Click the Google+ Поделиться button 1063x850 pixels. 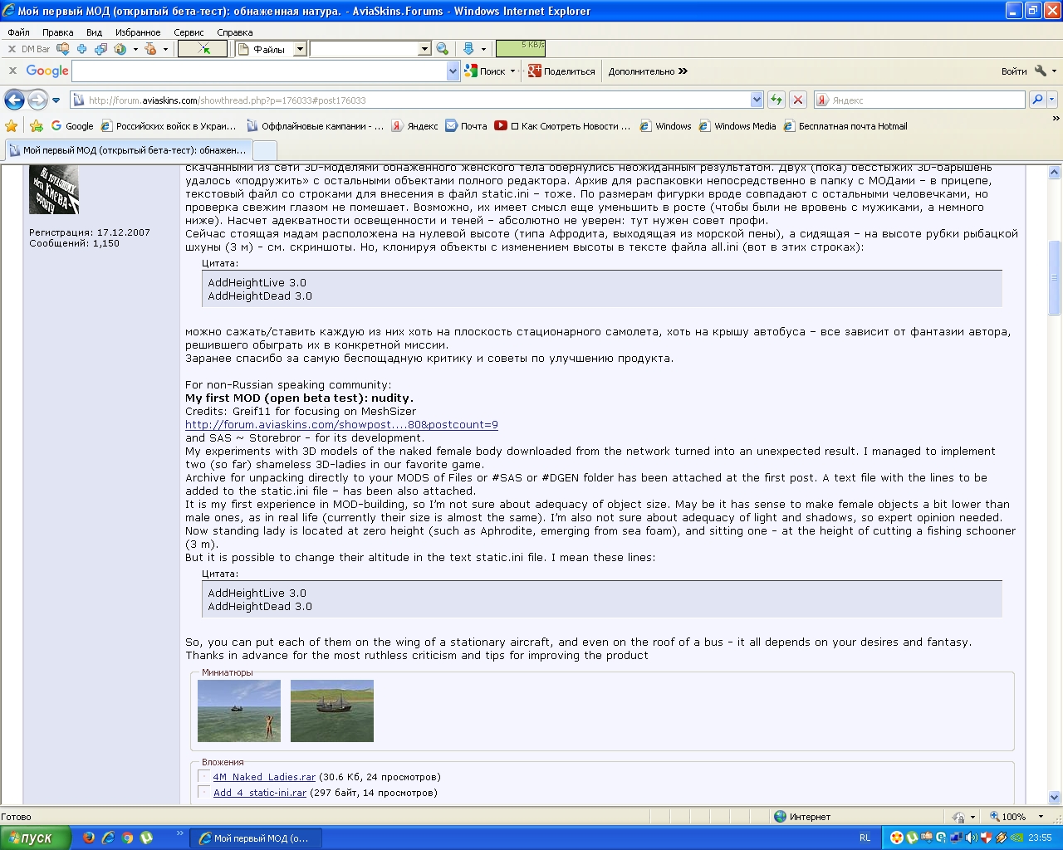(x=561, y=71)
